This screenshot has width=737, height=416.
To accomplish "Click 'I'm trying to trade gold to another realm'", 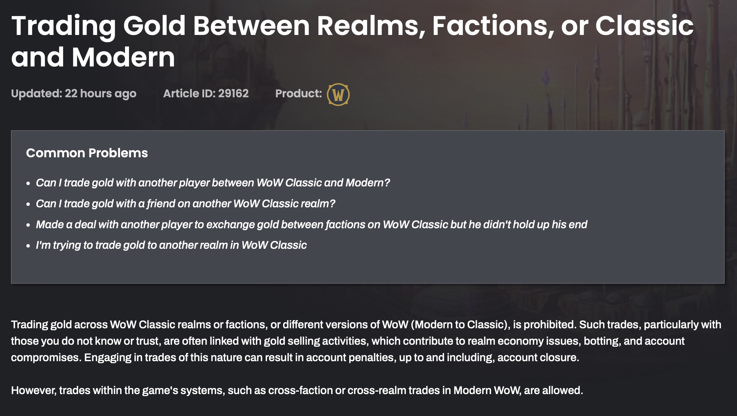I will (x=171, y=245).
